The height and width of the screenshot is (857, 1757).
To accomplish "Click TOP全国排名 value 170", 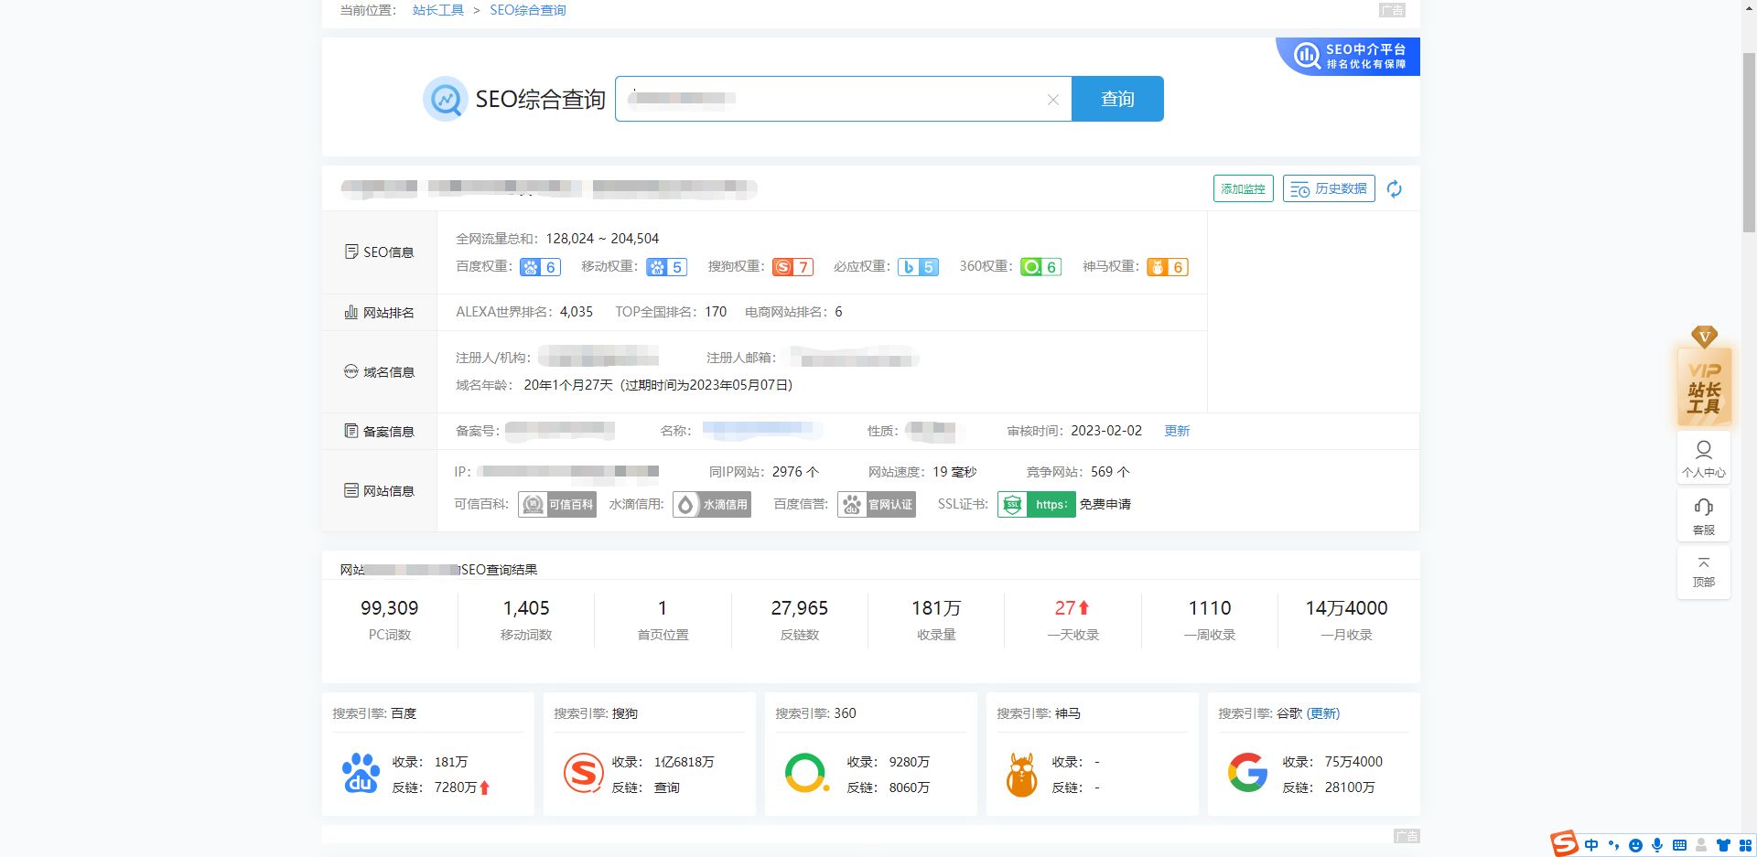I will tap(716, 312).
